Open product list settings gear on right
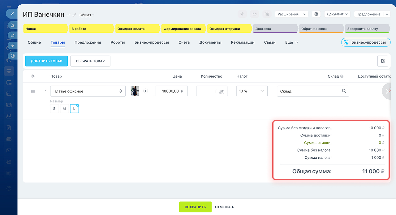The image size is (396, 215). click(383, 61)
